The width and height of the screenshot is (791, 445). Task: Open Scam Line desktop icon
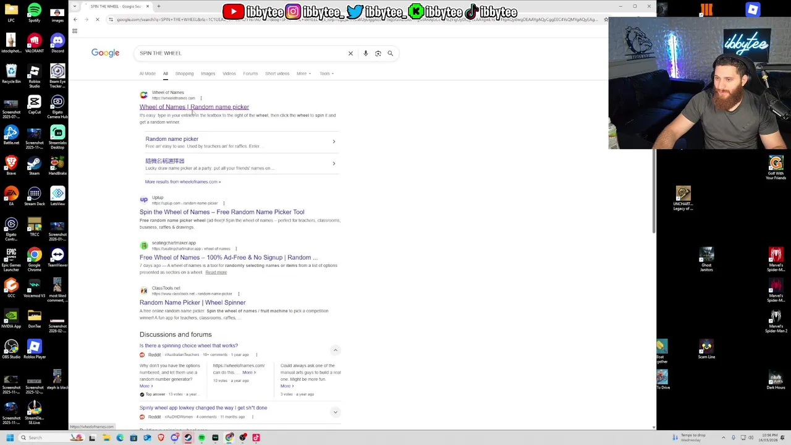coord(706,348)
